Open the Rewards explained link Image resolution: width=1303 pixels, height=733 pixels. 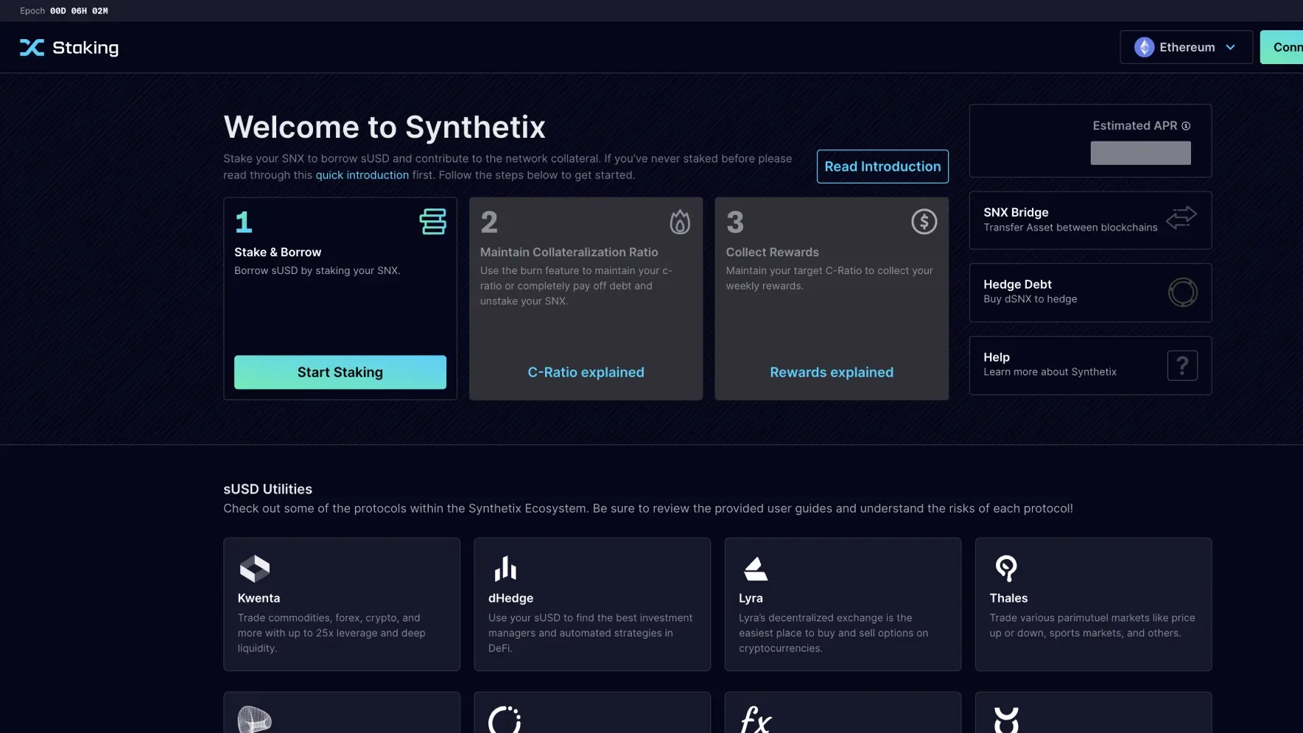pyautogui.click(x=832, y=372)
